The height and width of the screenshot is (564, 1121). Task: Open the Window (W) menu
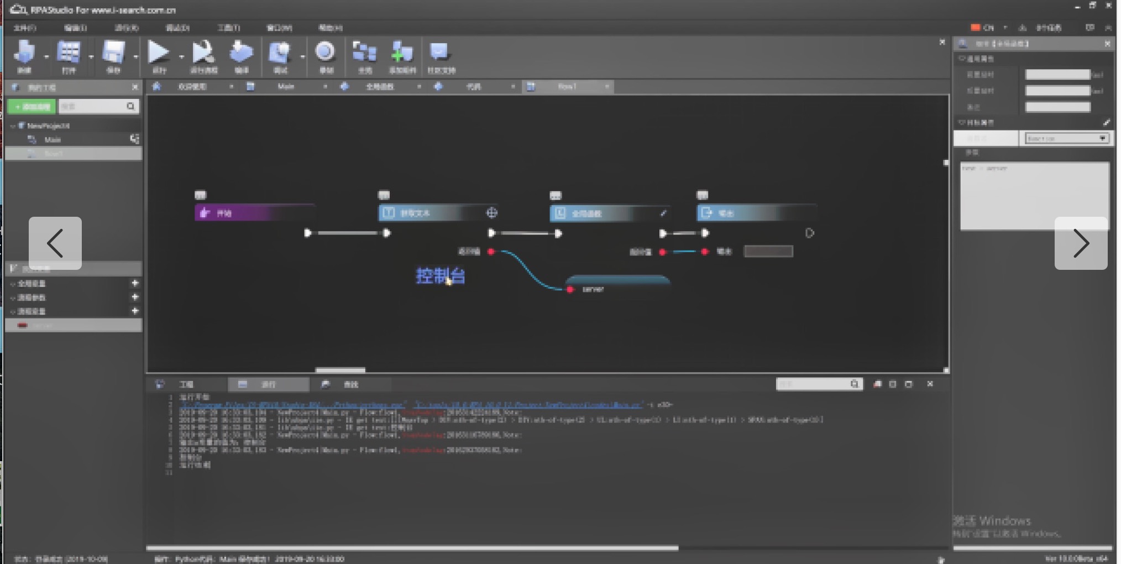point(279,28)
